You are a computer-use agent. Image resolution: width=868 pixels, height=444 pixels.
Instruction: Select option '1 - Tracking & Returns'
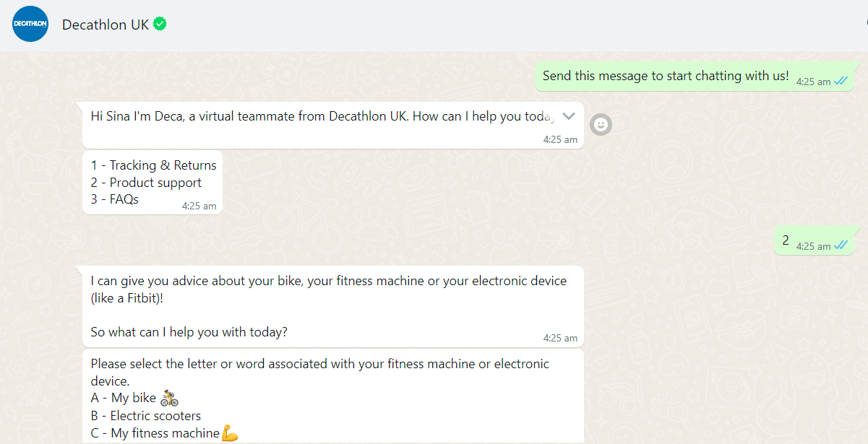tap(153, 165)
